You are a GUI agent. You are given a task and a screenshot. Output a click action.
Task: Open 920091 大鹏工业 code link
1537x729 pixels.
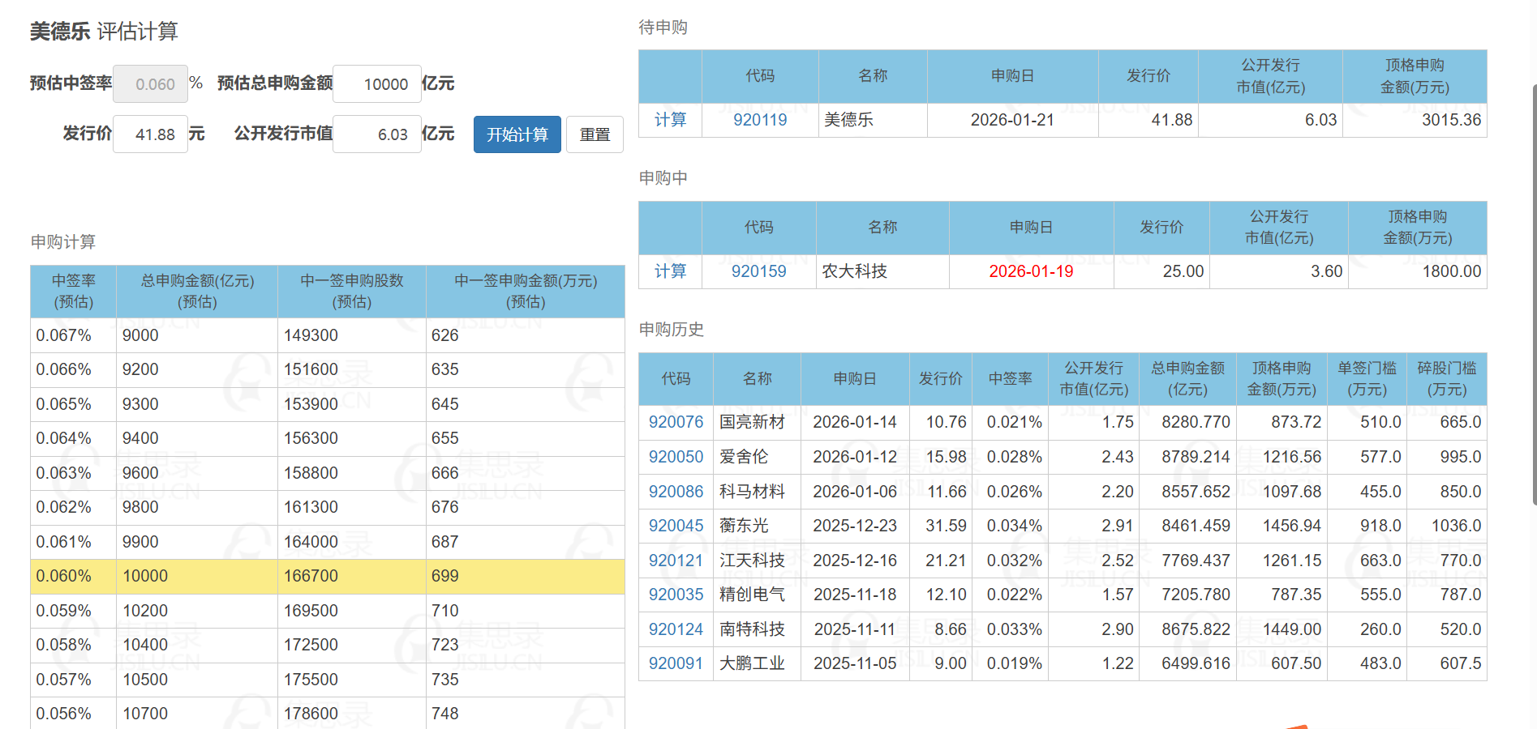click(676, 663)
